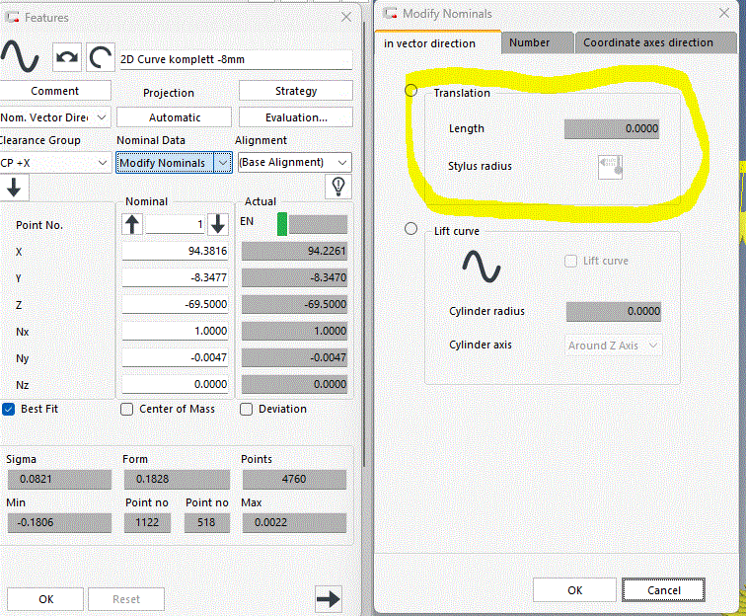The width and height of the screenshot is (746, 616).
Task: Click the arc icon beside feature name
Action: pyautogui.click(x=100, y=58)
